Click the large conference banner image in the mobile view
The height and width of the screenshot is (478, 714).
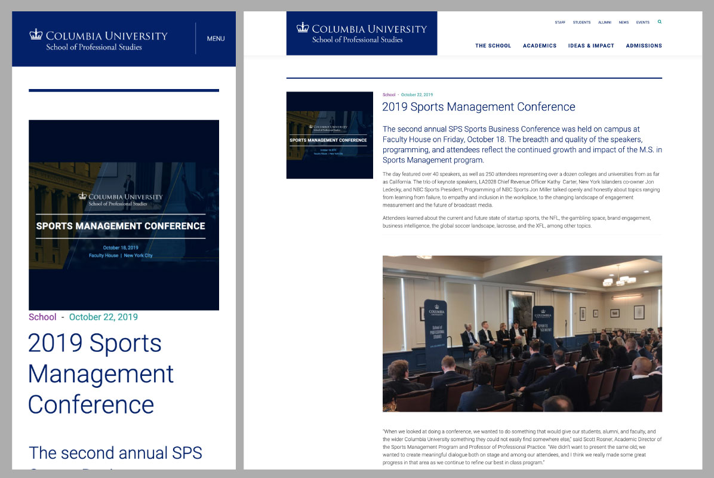pos(124,215)
